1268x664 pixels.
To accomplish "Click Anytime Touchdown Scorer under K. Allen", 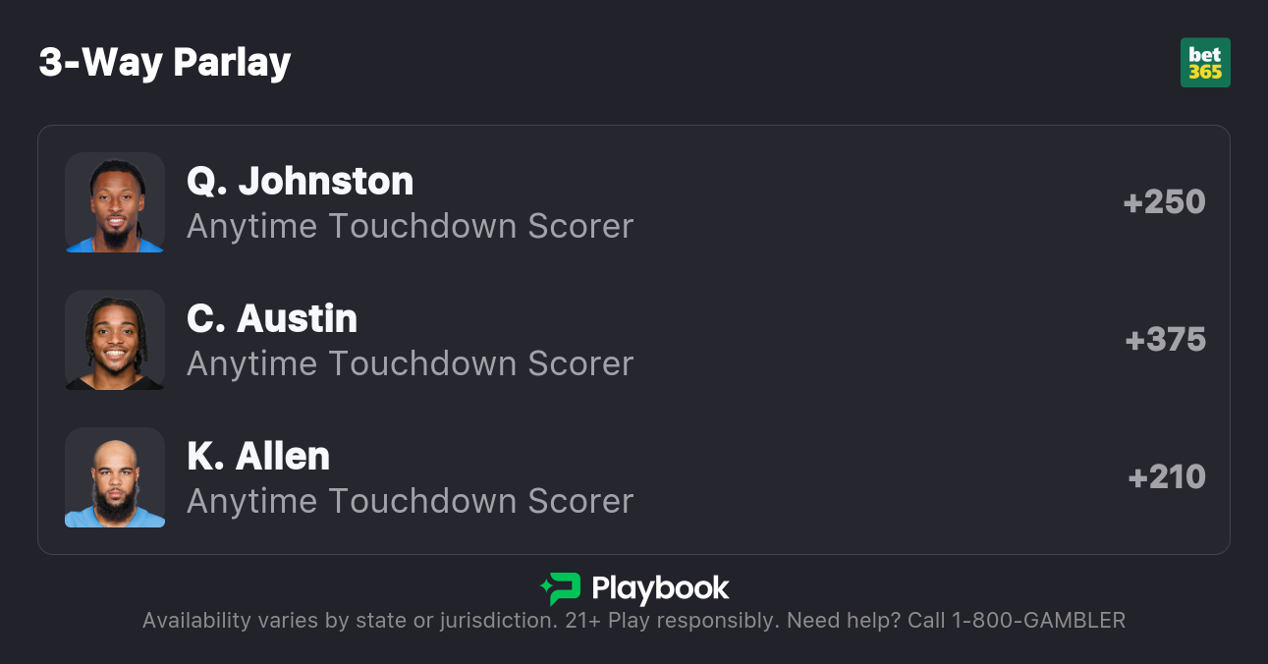I will pyautogui.click(x=410, y=501).
